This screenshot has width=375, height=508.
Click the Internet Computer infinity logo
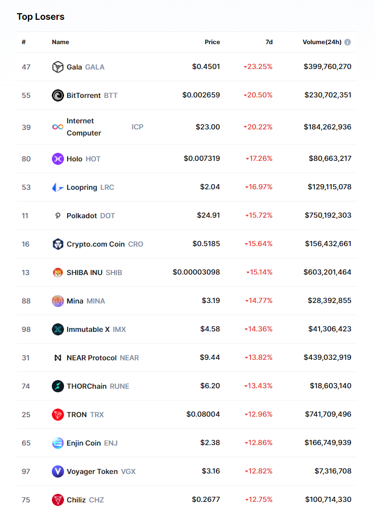[x=58, y=127]
